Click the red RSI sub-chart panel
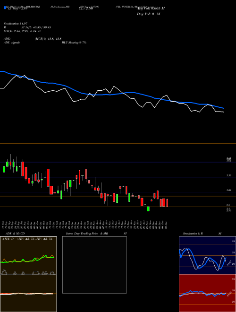Image resolution: width=236 pixels, height=312 pixels. (207, 293)
